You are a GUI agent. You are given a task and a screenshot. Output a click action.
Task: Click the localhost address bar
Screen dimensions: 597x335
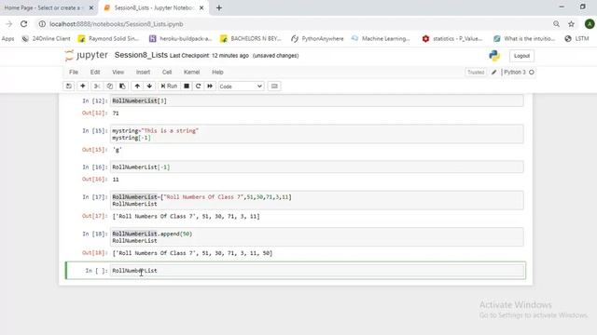[x=116, y=24]
